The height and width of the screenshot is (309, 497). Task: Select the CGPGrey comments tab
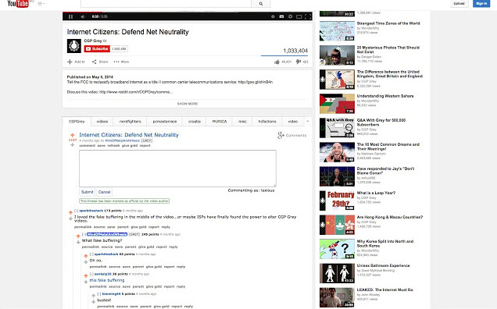click(x=77, y=122)
